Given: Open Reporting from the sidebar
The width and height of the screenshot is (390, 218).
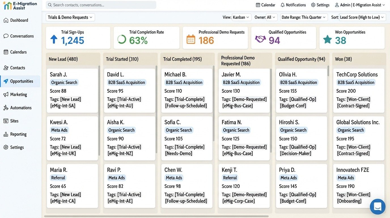Looking at the screenshot, I should coord(20,134).
